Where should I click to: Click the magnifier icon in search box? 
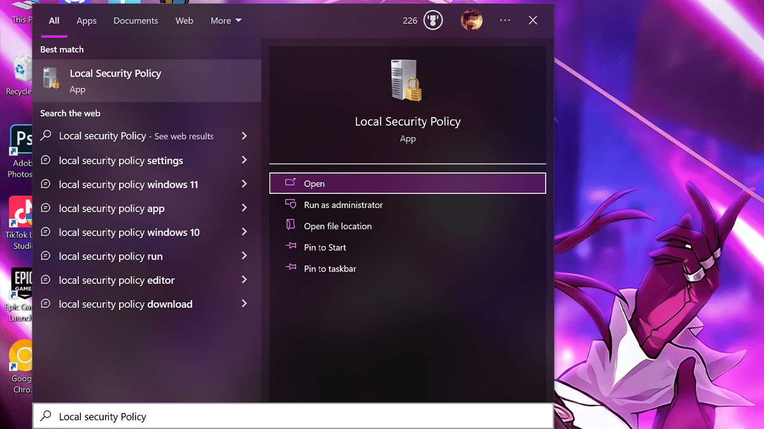tap(46, 416)
